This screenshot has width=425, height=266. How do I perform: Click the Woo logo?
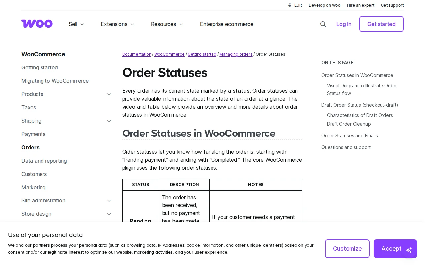[37, 24]
